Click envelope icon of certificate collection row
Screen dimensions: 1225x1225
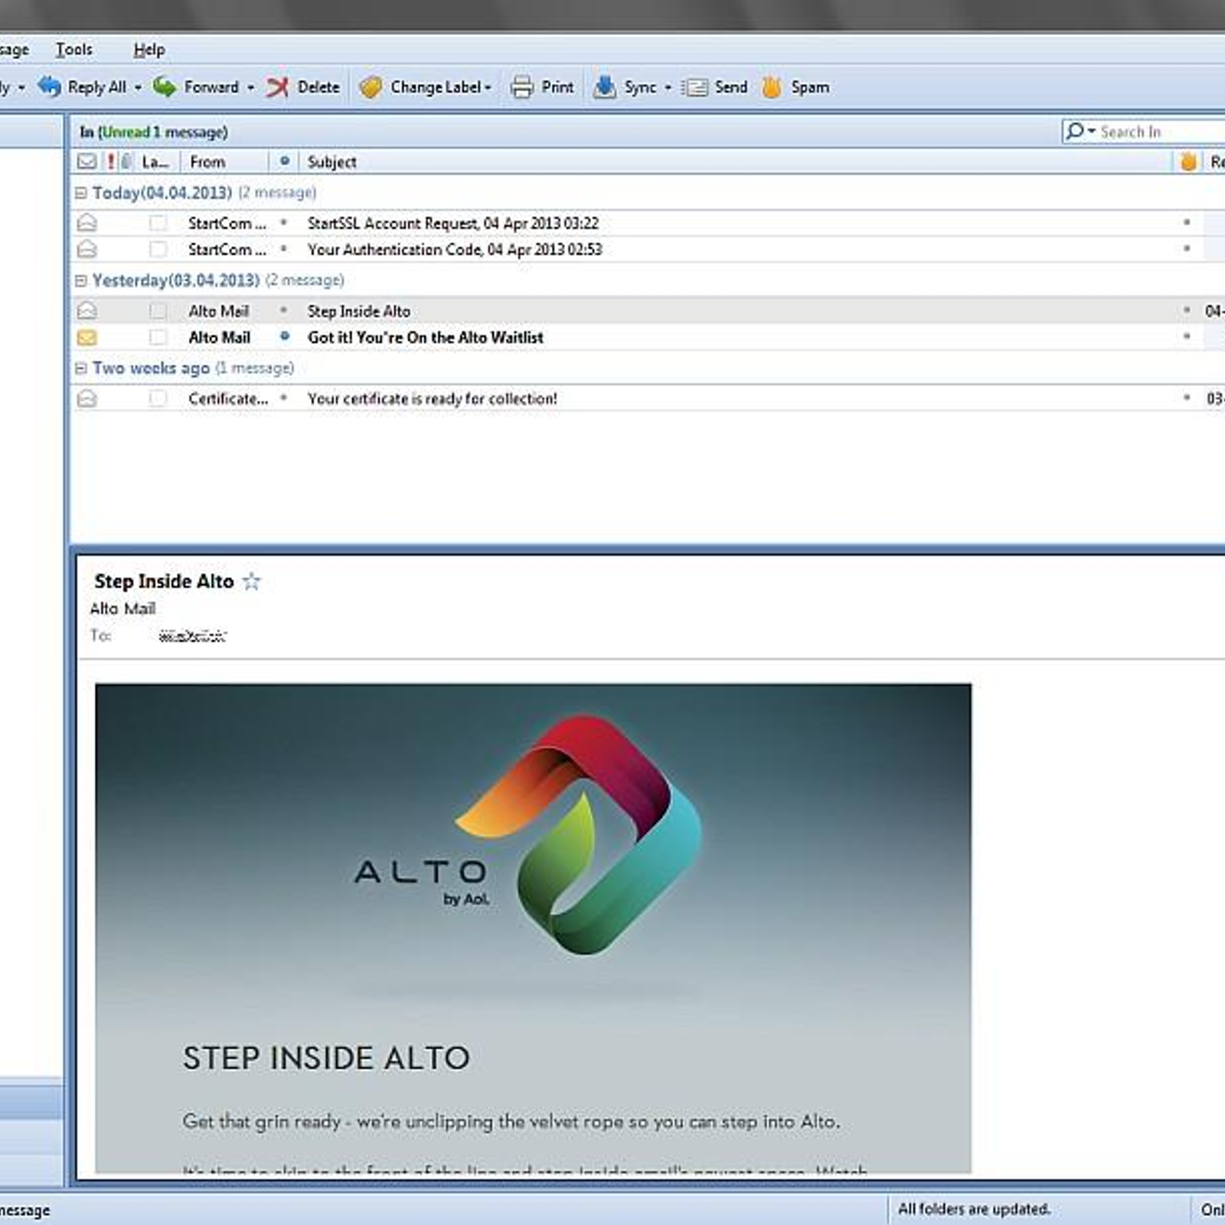pos(87,398)
